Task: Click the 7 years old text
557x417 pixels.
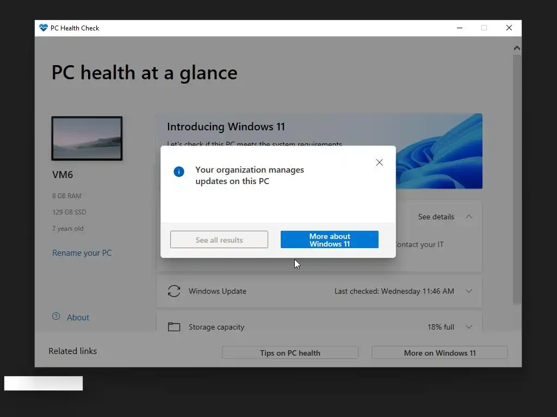Action: click(x=68, y=229)
